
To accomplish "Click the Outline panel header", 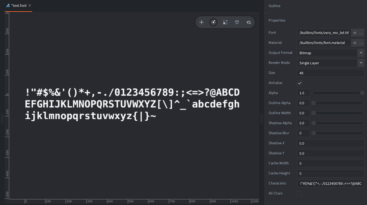I will point(274,6).
